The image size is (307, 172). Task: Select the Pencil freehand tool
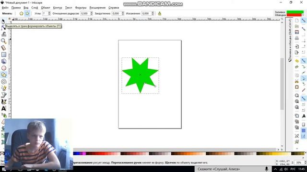[x=4, y=88]
